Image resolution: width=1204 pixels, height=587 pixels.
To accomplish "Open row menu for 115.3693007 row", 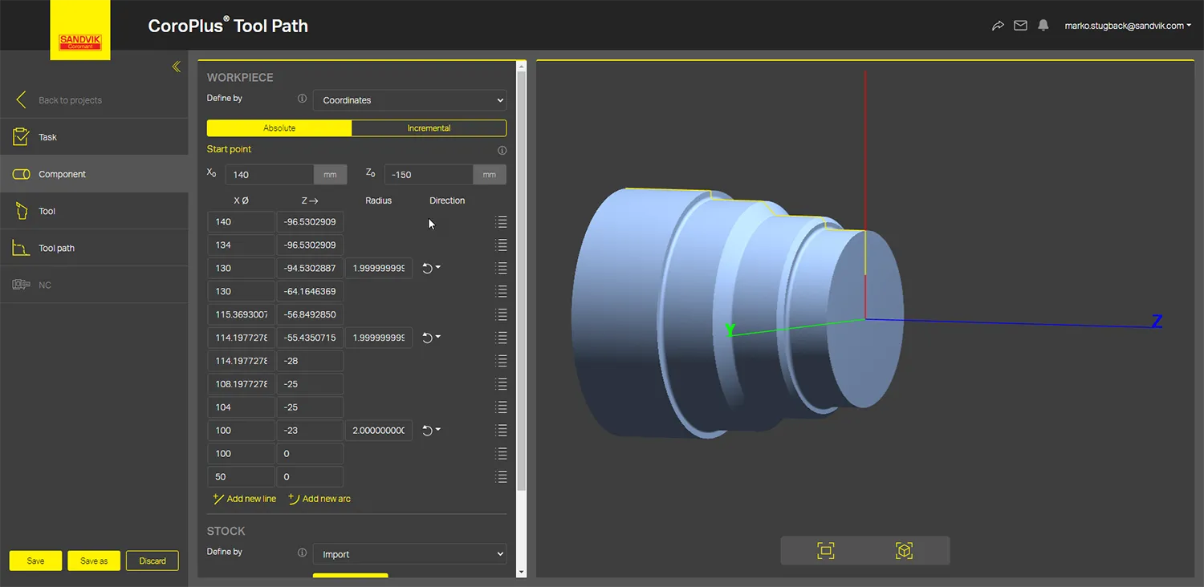I will tap(502, 314).
